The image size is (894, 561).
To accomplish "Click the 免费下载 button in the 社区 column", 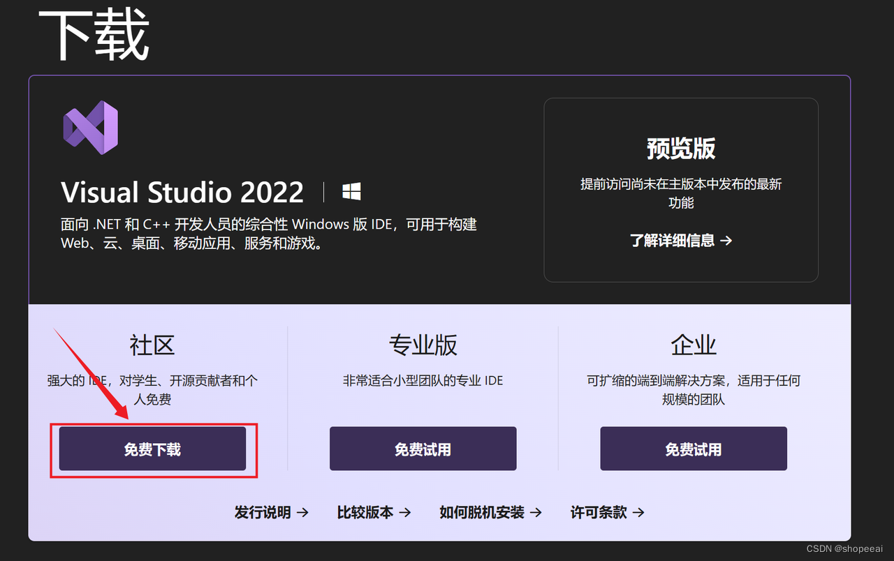I will pos(152,449).
